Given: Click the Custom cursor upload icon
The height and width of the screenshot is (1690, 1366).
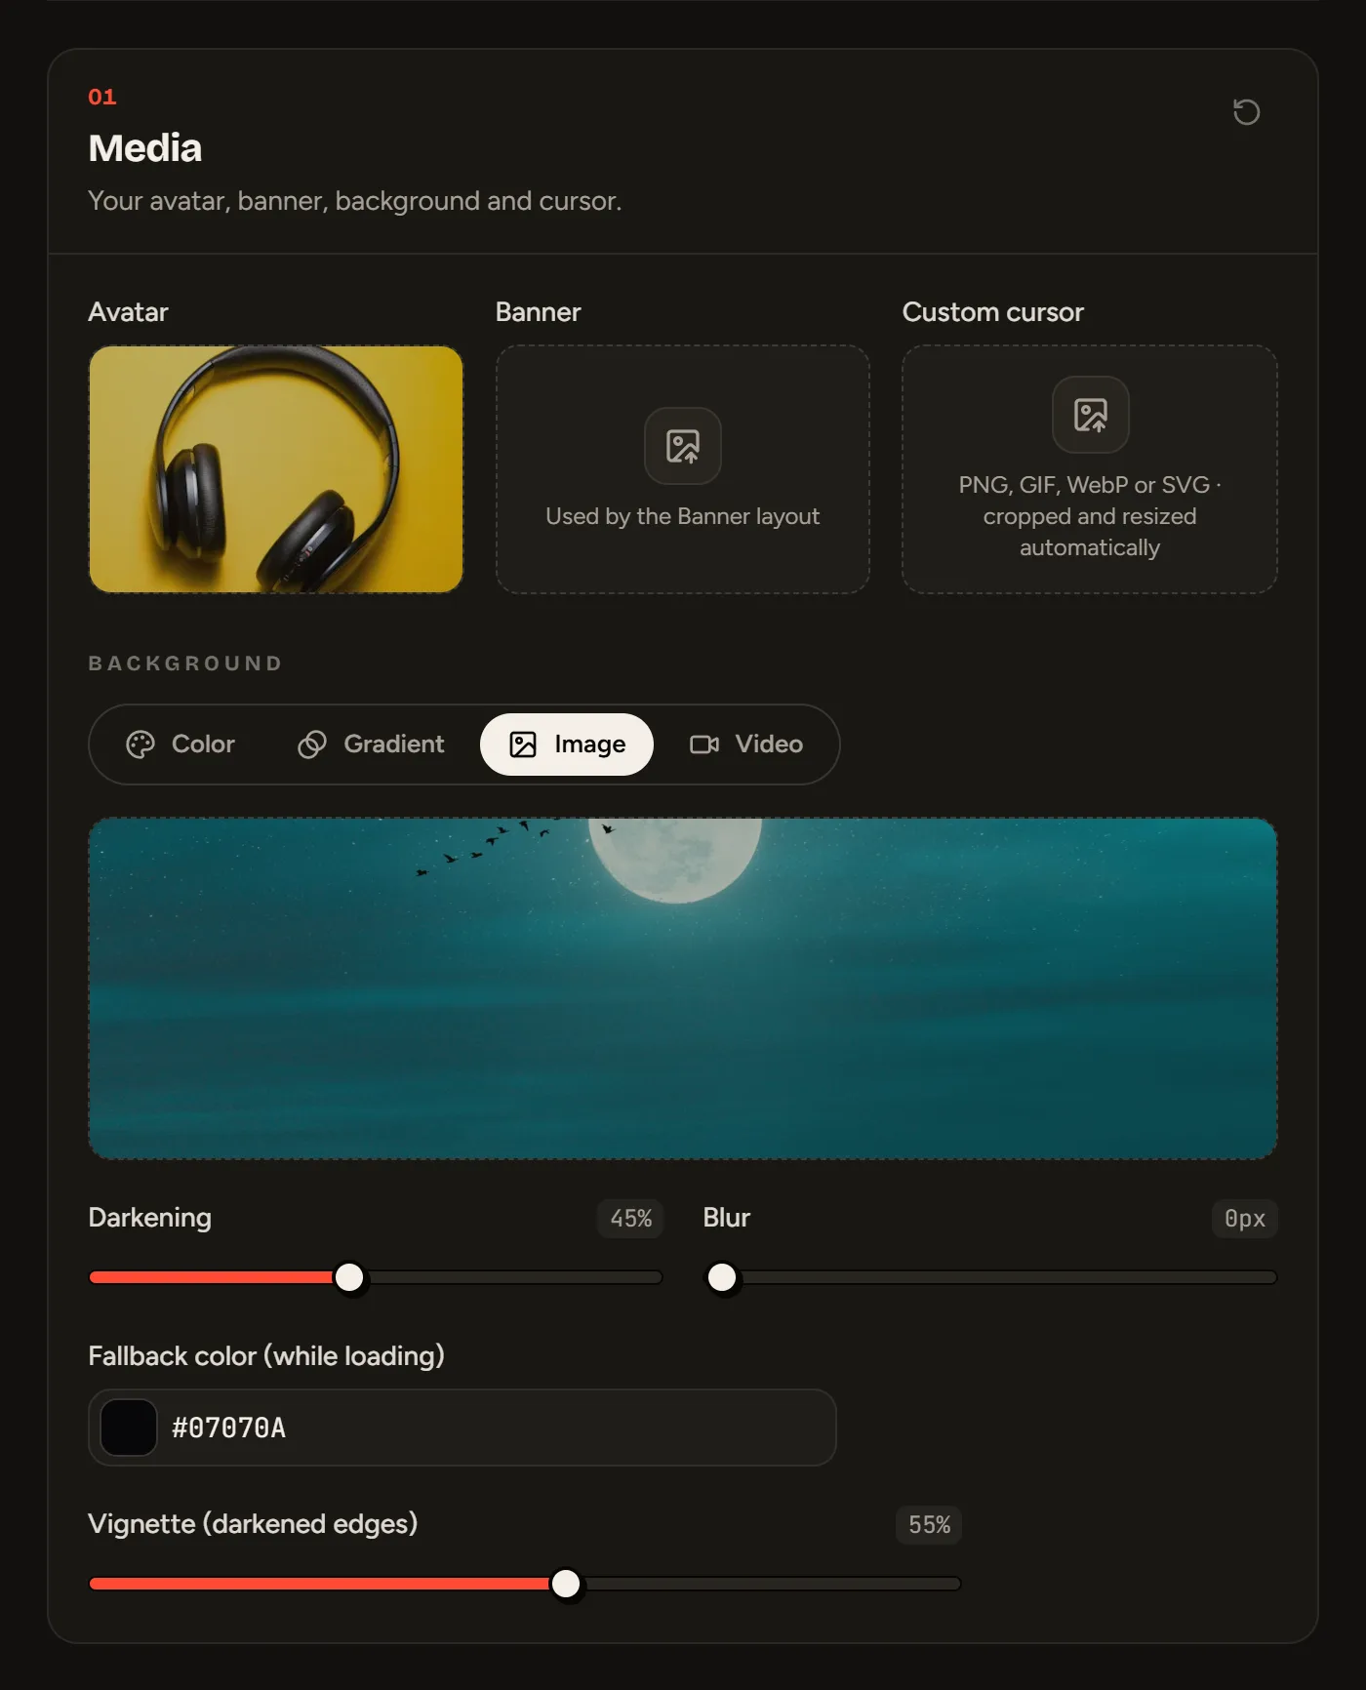Looking at the screenshot, I should click(1090, 415).
